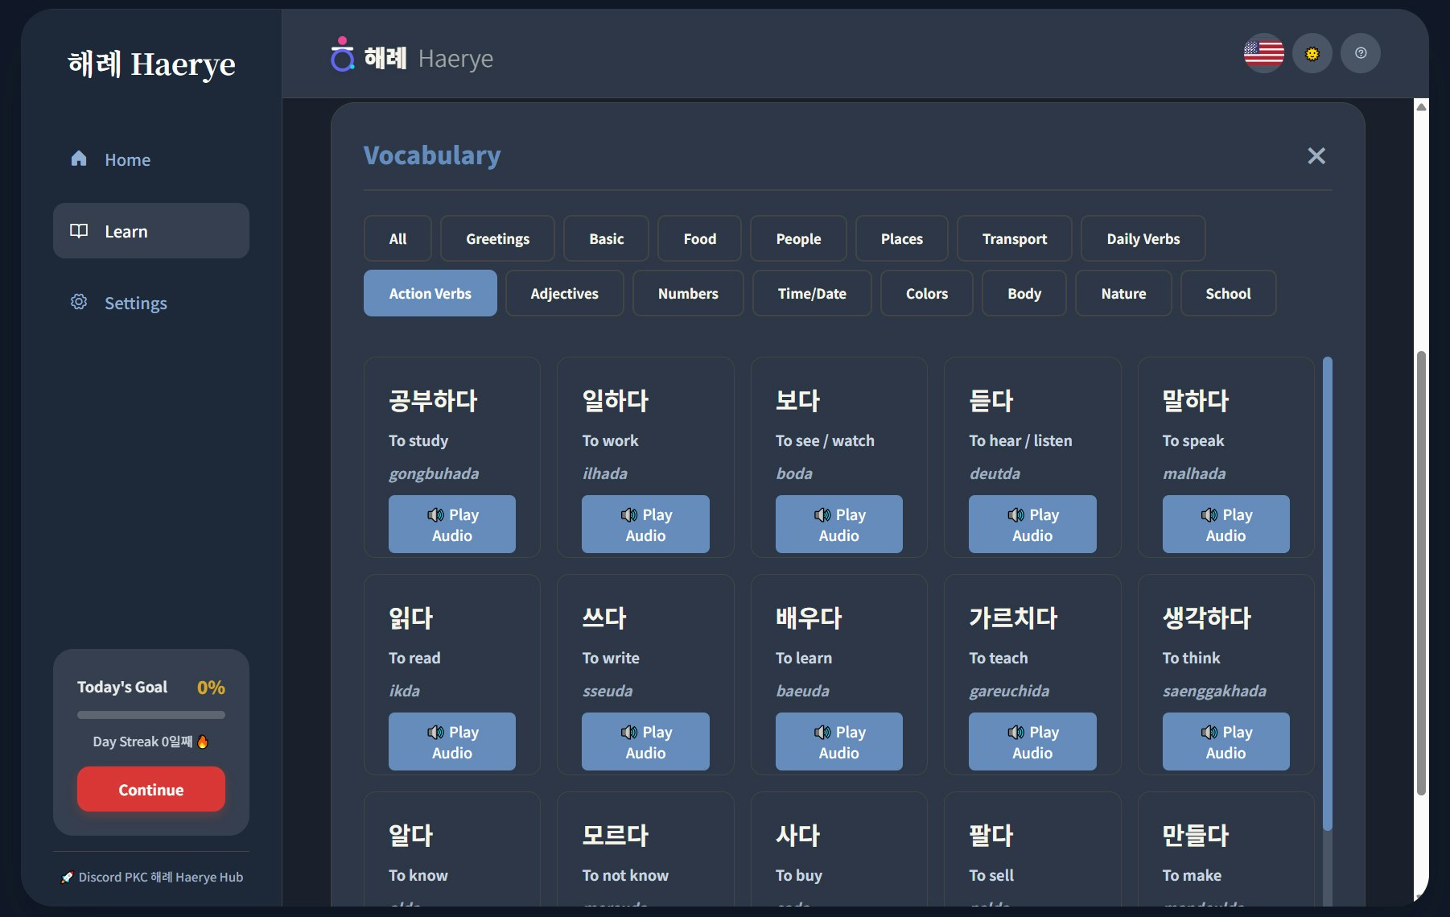
Task: Click the US flag language selector
Action: (1263, 53)
